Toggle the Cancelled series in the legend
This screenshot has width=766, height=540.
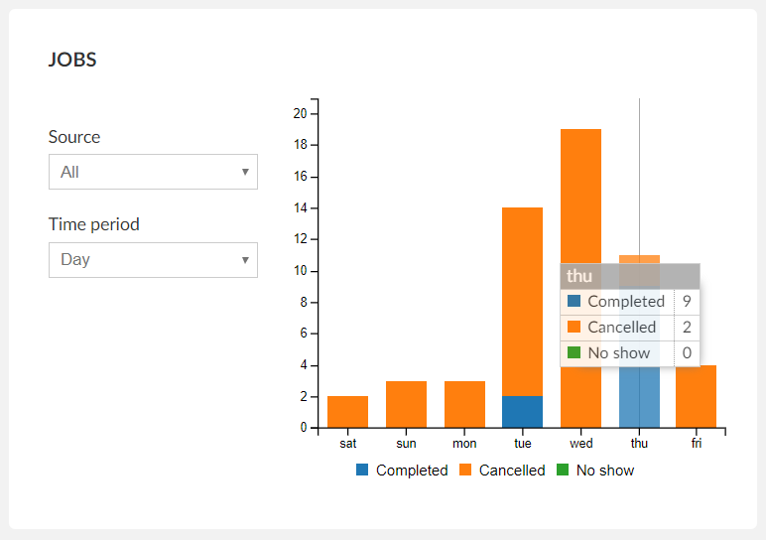tap(511, 471)
